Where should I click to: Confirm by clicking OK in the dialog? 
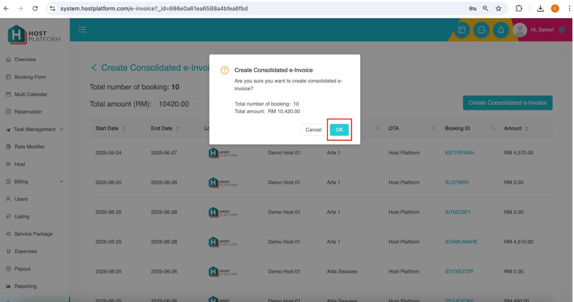click(x=339, y=130)
